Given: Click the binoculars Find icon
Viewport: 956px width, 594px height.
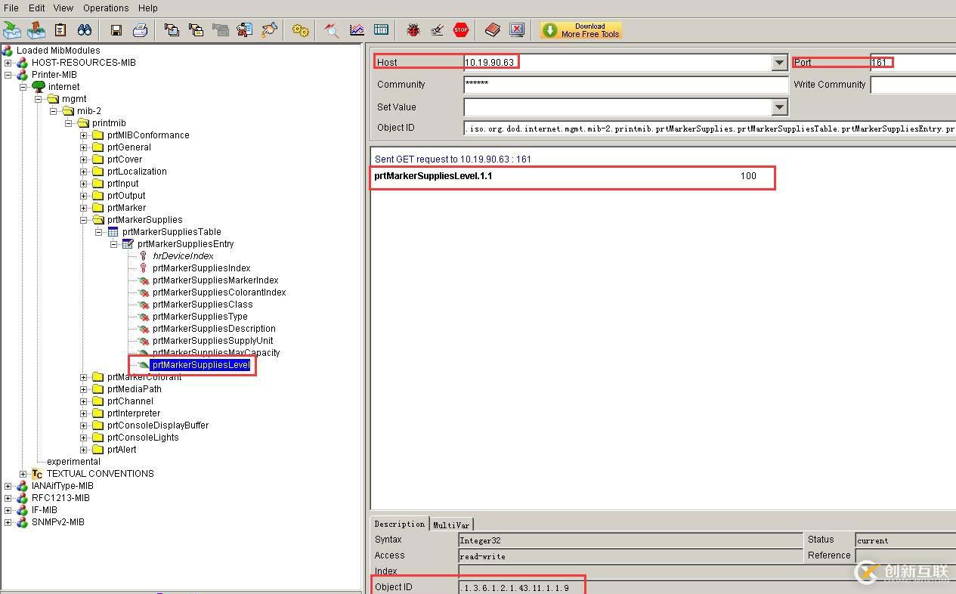Looking at the screenshot, I should pyautogui.click(x=85, y=30).
